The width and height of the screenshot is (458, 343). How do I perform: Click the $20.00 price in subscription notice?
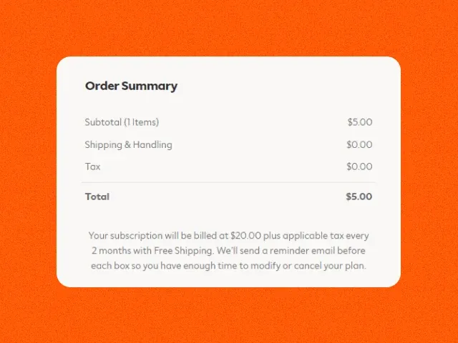tap(245, 235)
